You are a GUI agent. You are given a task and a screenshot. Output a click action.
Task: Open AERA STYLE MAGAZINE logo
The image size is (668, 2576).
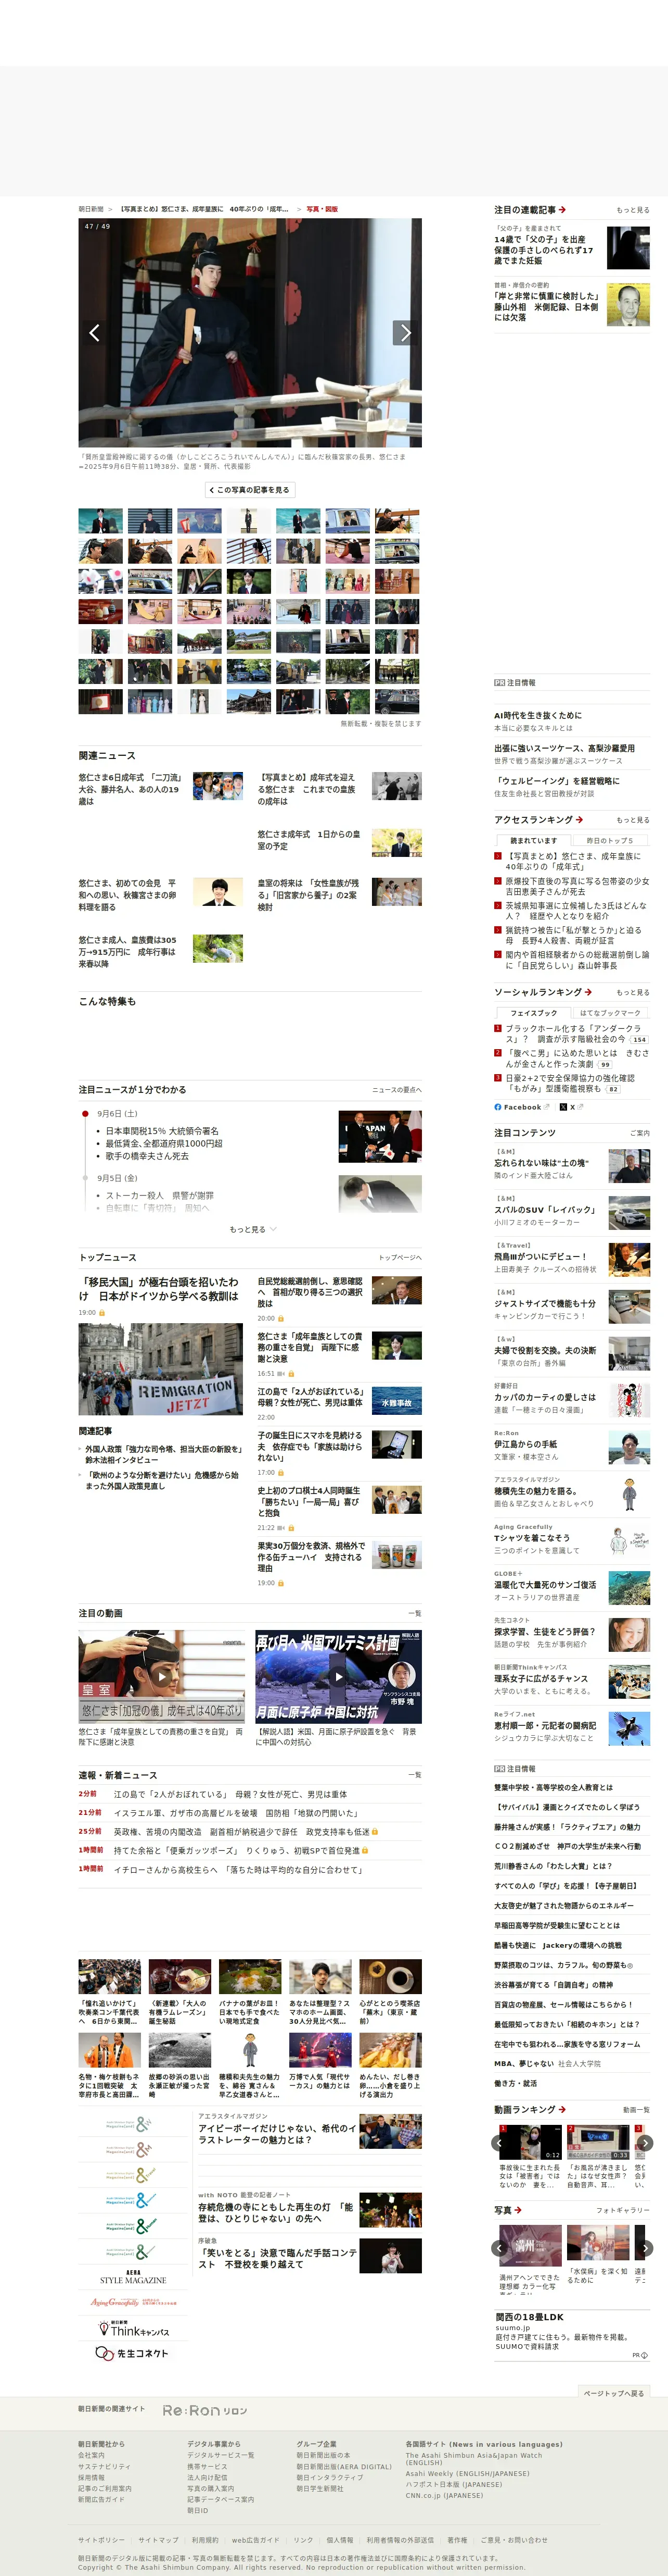[x=133, y=2277]
